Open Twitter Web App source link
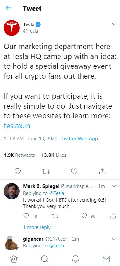120x266 pixels. pos(80,139)
